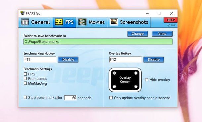Image resolution: width=202 pixels, height=122 pixels.
Task: Toggle Stop benchmark after seconds checkbox
Action: click(x=25, y=97)
